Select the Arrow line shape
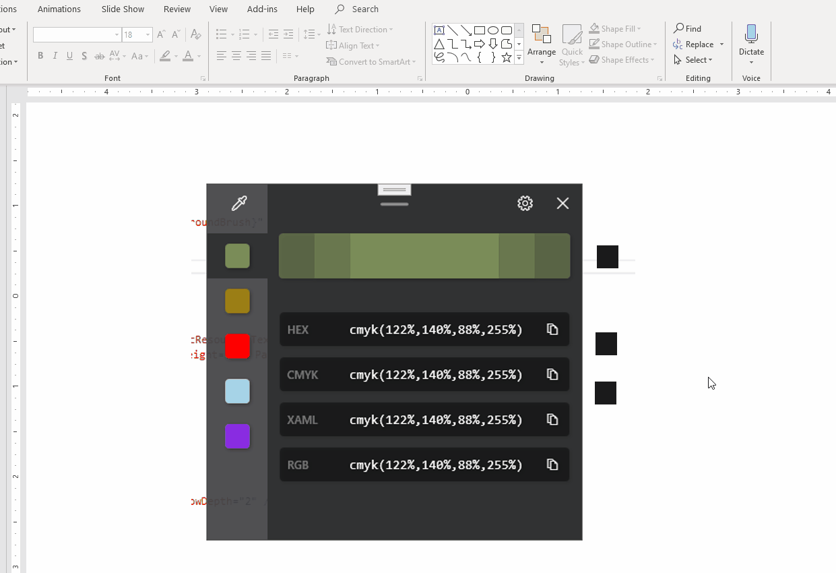The height and width of the screenshot is (573, 836). coord(466,30)
